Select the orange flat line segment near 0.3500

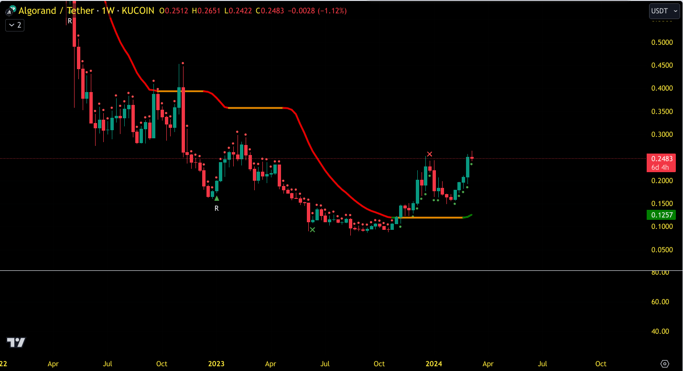pos(255,108)
